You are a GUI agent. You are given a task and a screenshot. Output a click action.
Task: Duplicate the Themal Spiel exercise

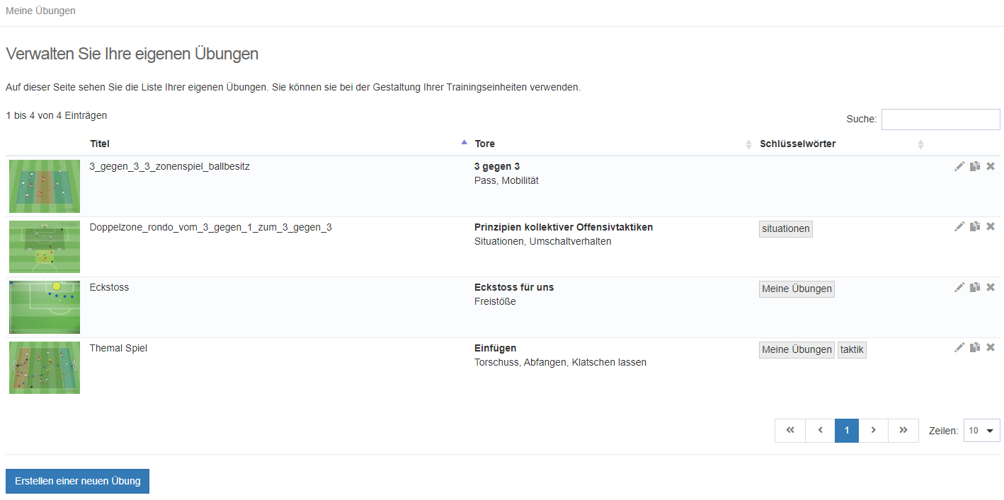(x=975, y=347)
